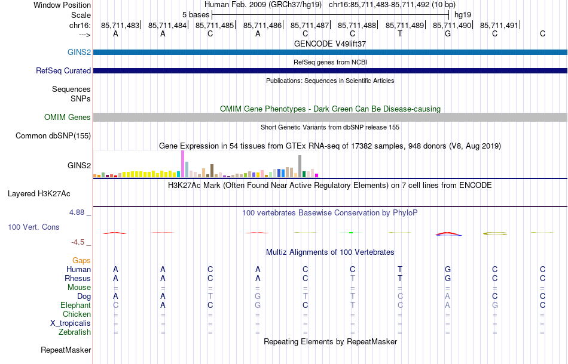This screenshot has height=364, width=568.
Task: Click the chr16:85,711,483-85,711,492 coordinates text
Action: [x=379, y=5]
